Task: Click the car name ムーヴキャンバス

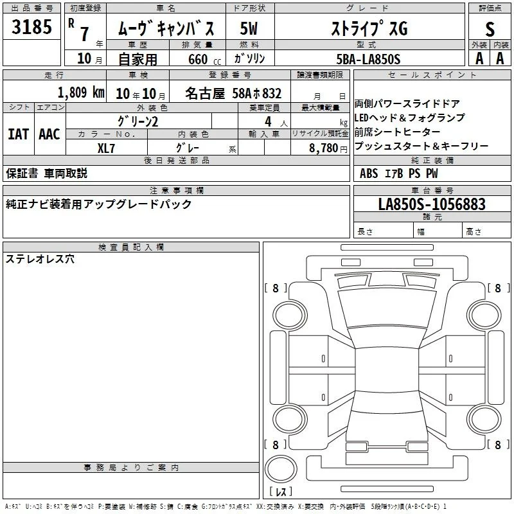Action: 166,28
